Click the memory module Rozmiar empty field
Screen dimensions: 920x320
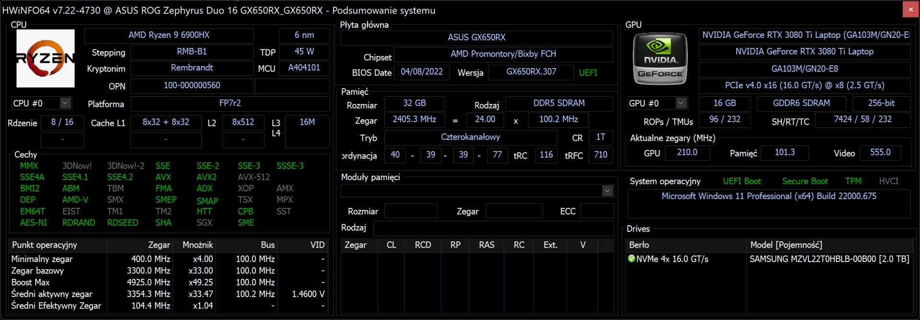point(411,211)
